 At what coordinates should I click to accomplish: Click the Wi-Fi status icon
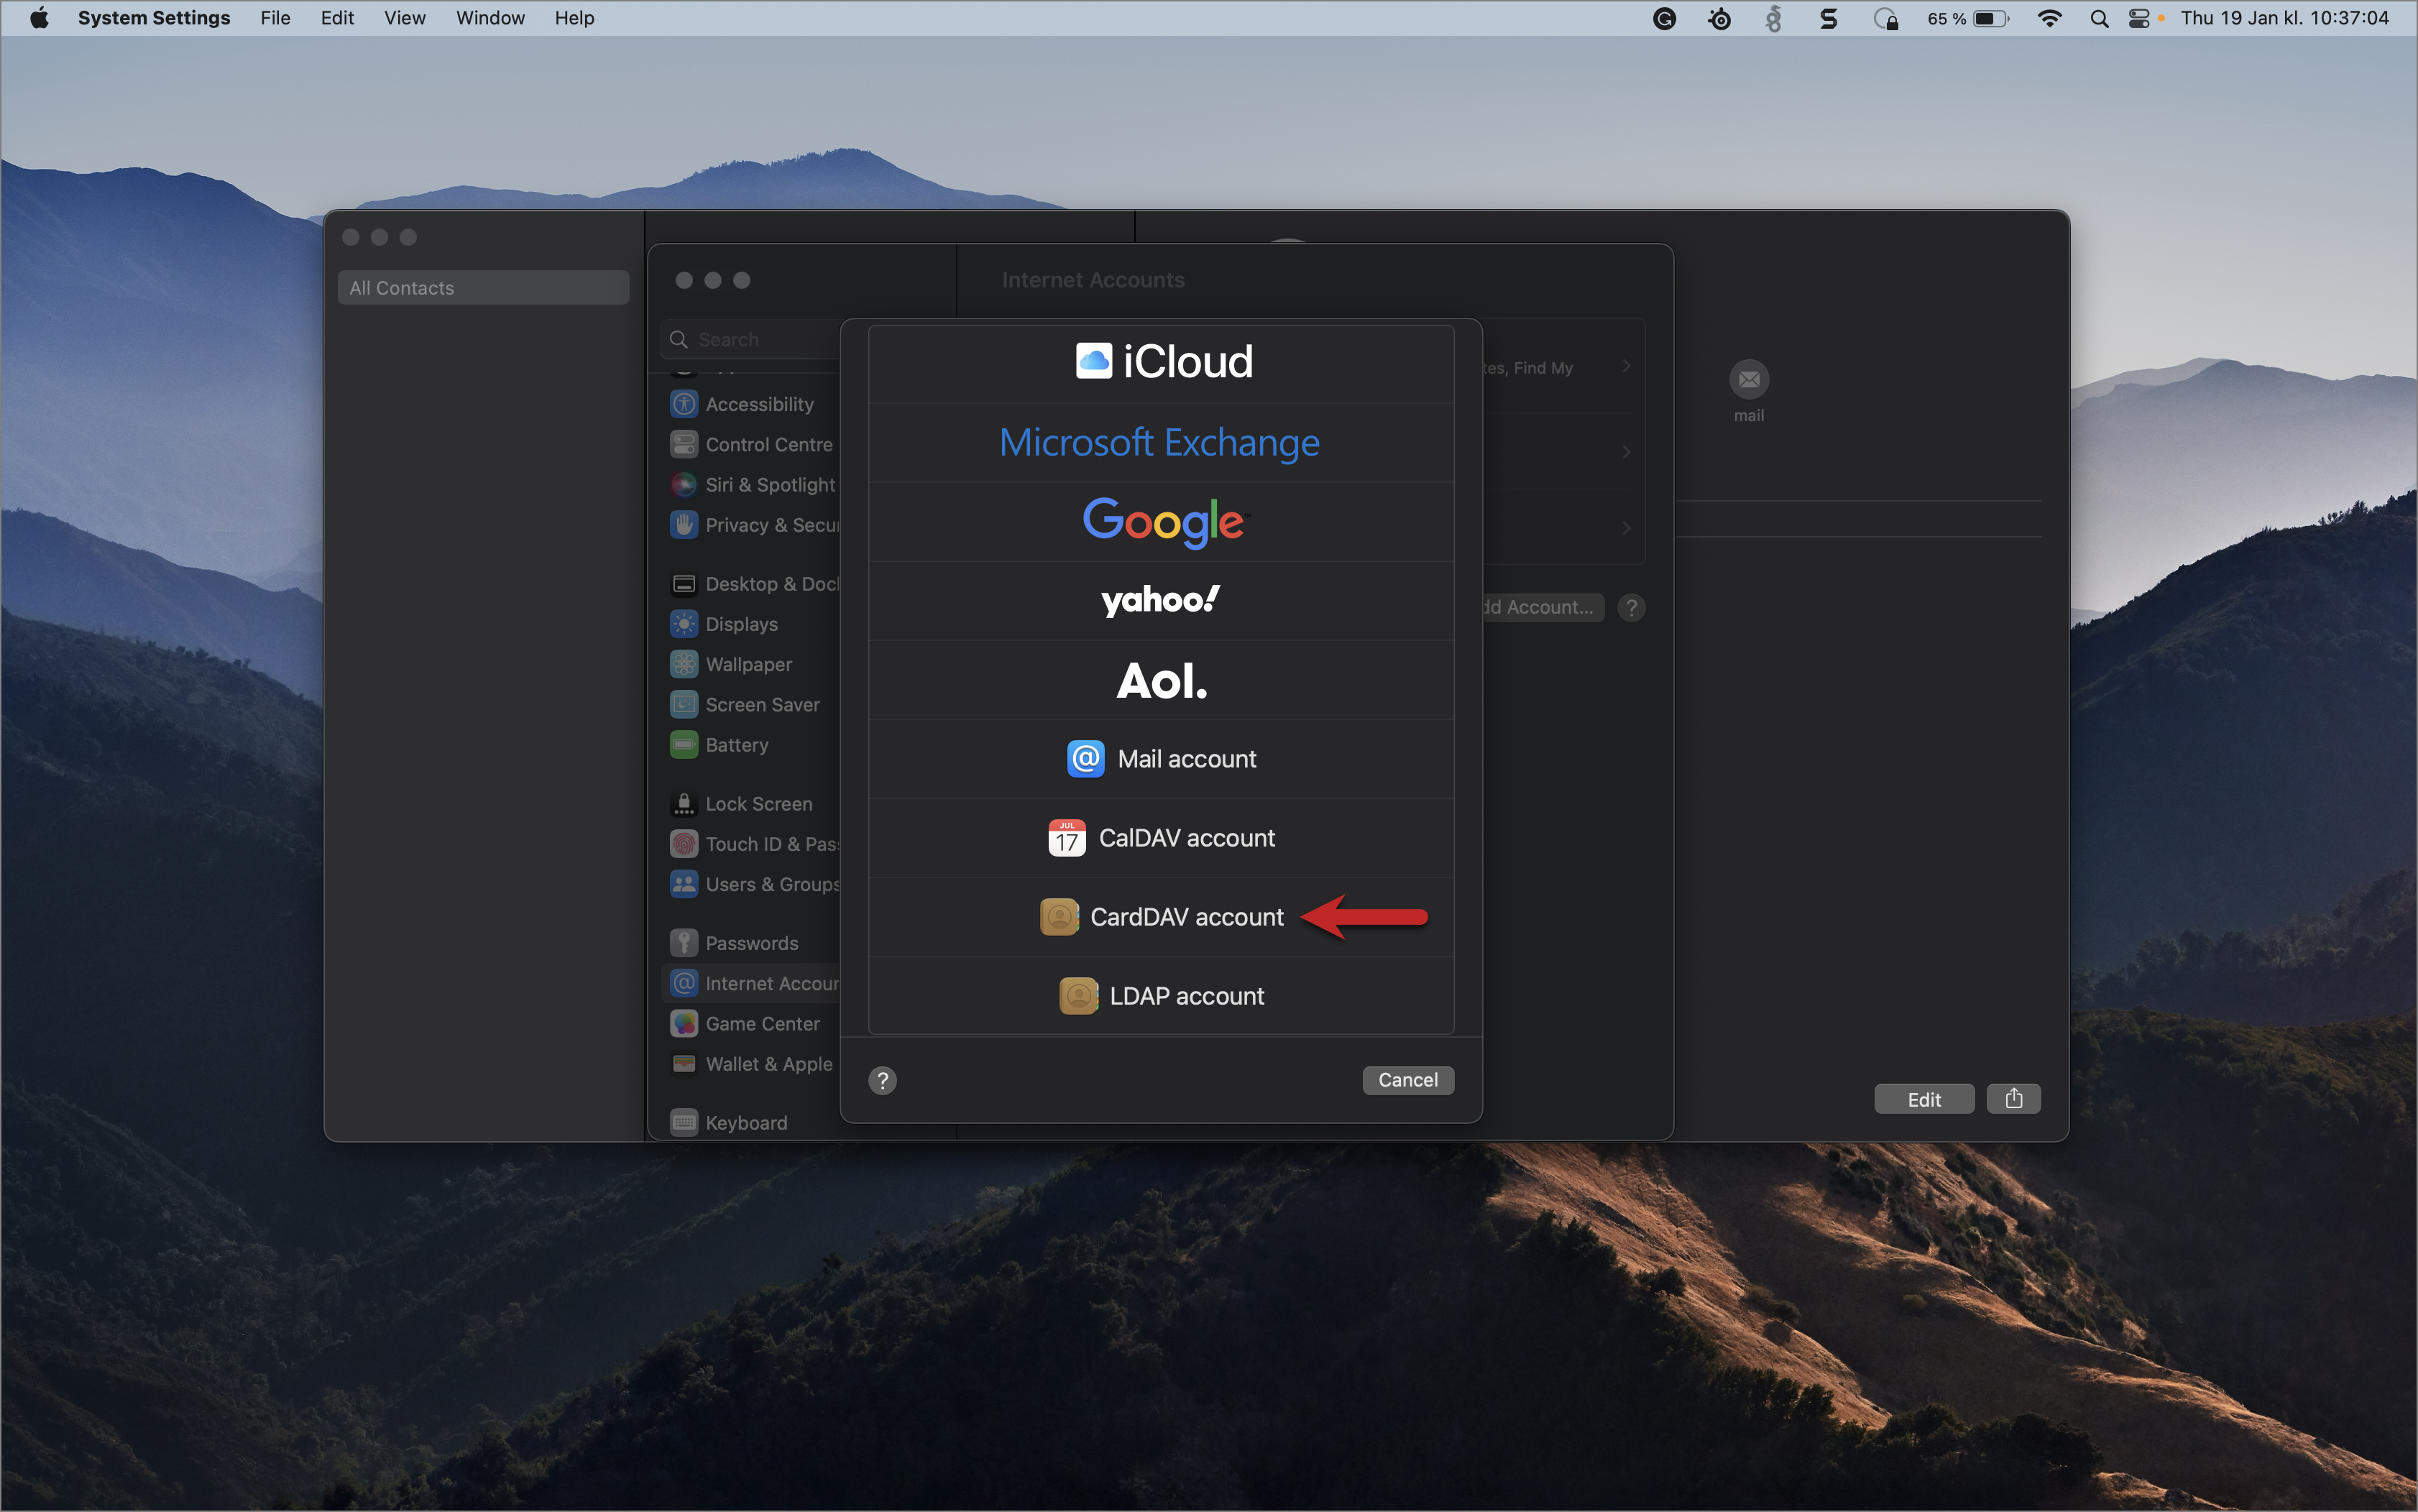[x=2049, y=18]
